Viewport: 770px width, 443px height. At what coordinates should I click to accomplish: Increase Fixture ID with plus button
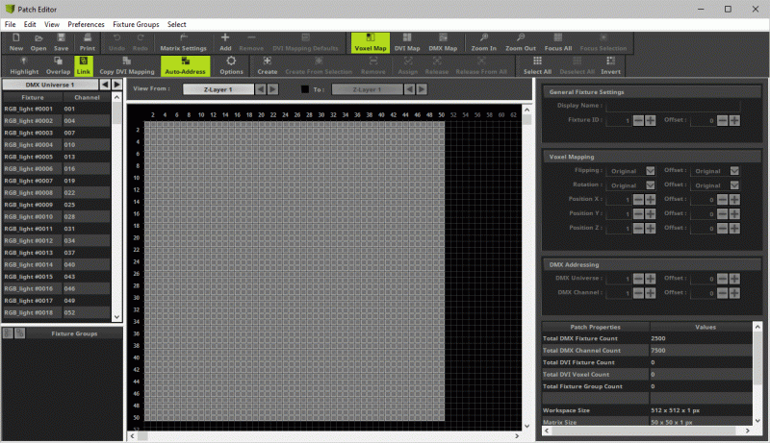coord(651,120)
